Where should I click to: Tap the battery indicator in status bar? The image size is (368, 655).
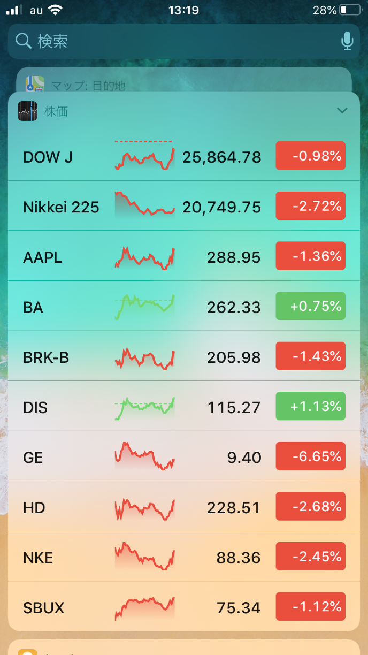[350, 10]
